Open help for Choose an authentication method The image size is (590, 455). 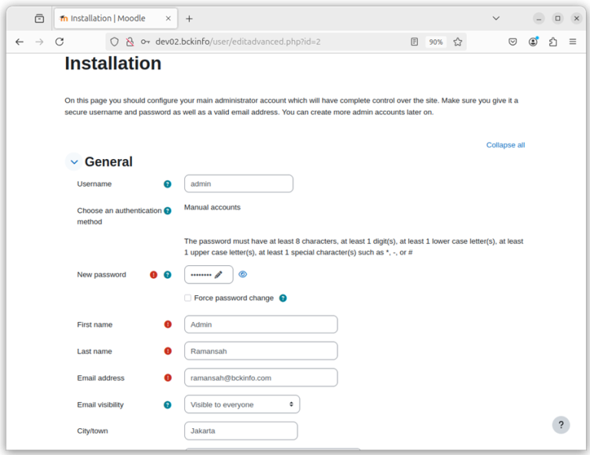tap(167, 211)
